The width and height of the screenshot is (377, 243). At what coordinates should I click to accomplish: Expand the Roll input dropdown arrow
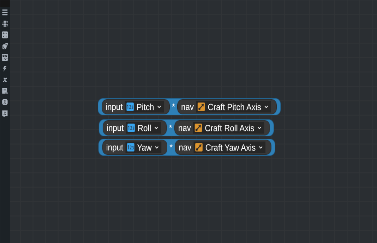tap(156, 128)
